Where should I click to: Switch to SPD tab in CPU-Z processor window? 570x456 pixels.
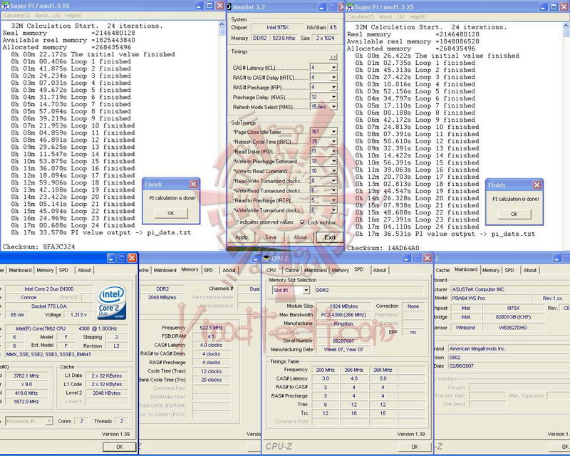pyautogui.click(x=63, y=270)
